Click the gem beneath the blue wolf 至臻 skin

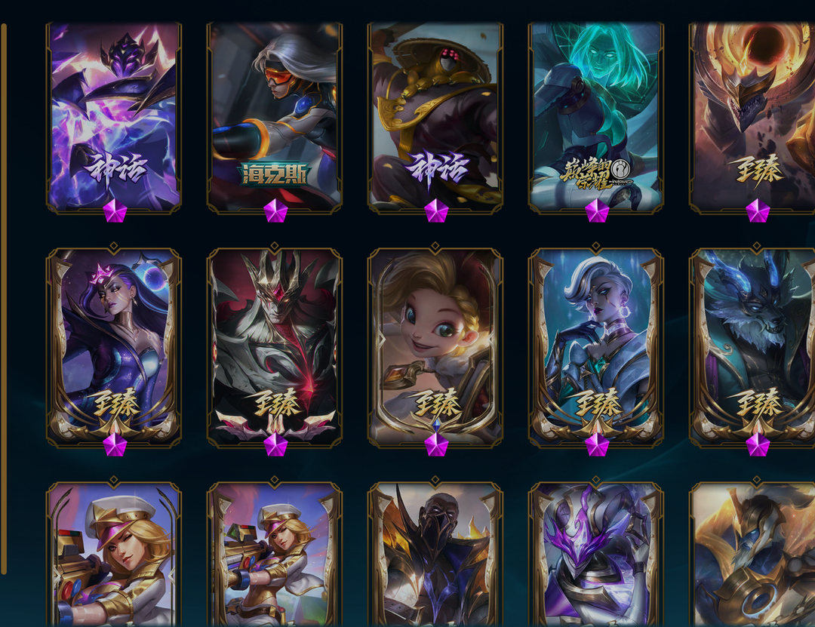758,445
